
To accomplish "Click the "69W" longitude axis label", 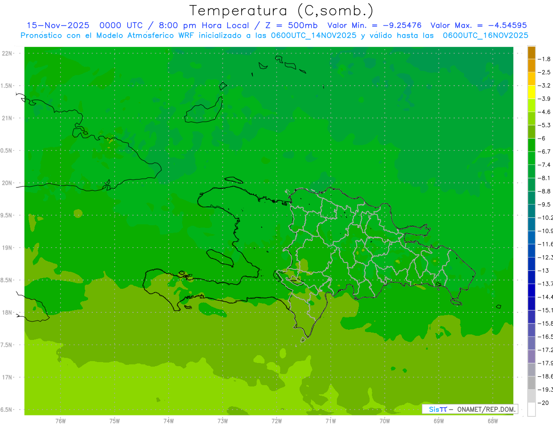I will click(x=439, y=421).
